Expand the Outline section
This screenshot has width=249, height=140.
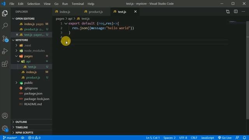(32, 122)
